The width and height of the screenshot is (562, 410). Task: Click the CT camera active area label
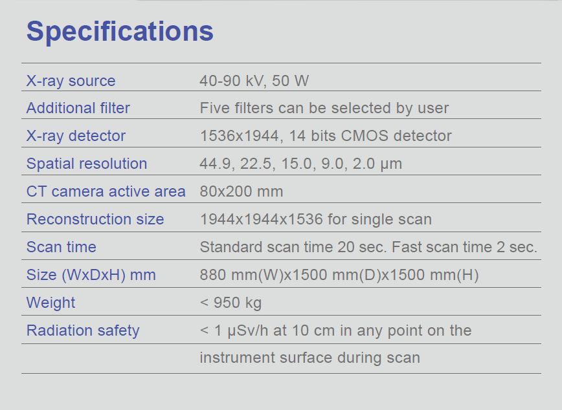[x=106, y=191]
